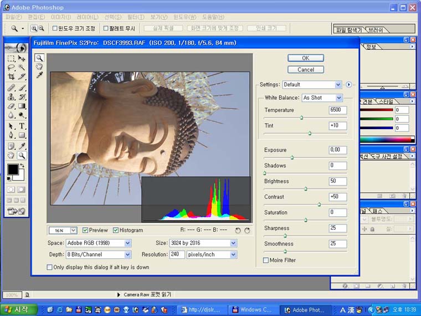Click the foreground color black swatch
This screenshot has width=421, height=316.
coord(12,170)
